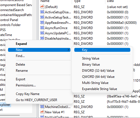Image resolution: width=140 pixels, height=118 pixels.
Task: Select the DisableAppInsta... value name
Action: point(58,38)
